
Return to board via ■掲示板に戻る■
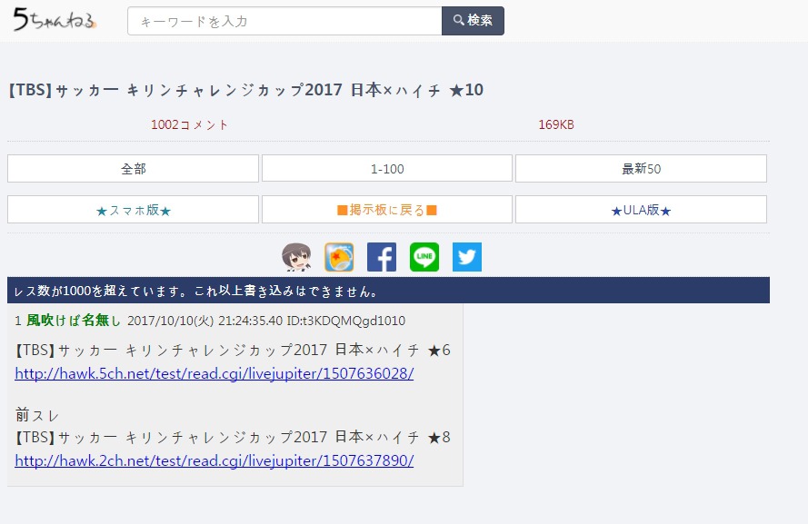[x=387, y=210]
